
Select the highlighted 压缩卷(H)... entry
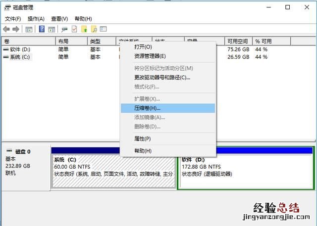click(168, 108)
